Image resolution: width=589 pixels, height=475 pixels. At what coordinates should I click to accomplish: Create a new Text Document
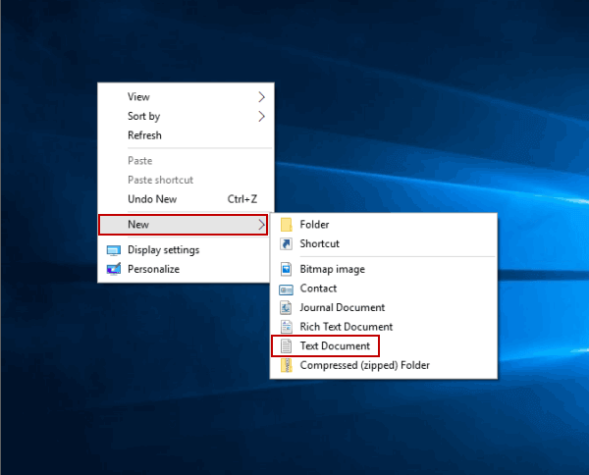[384, 345]
